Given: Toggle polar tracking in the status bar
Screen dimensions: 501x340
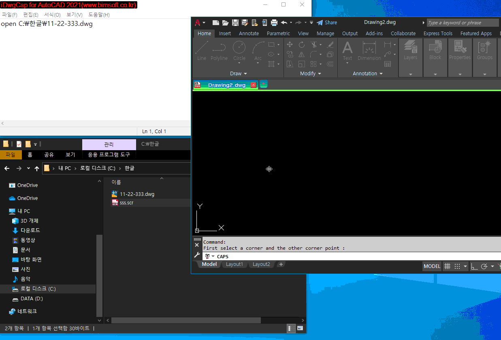Looking at the screenshot, I should tap(484, 266).
